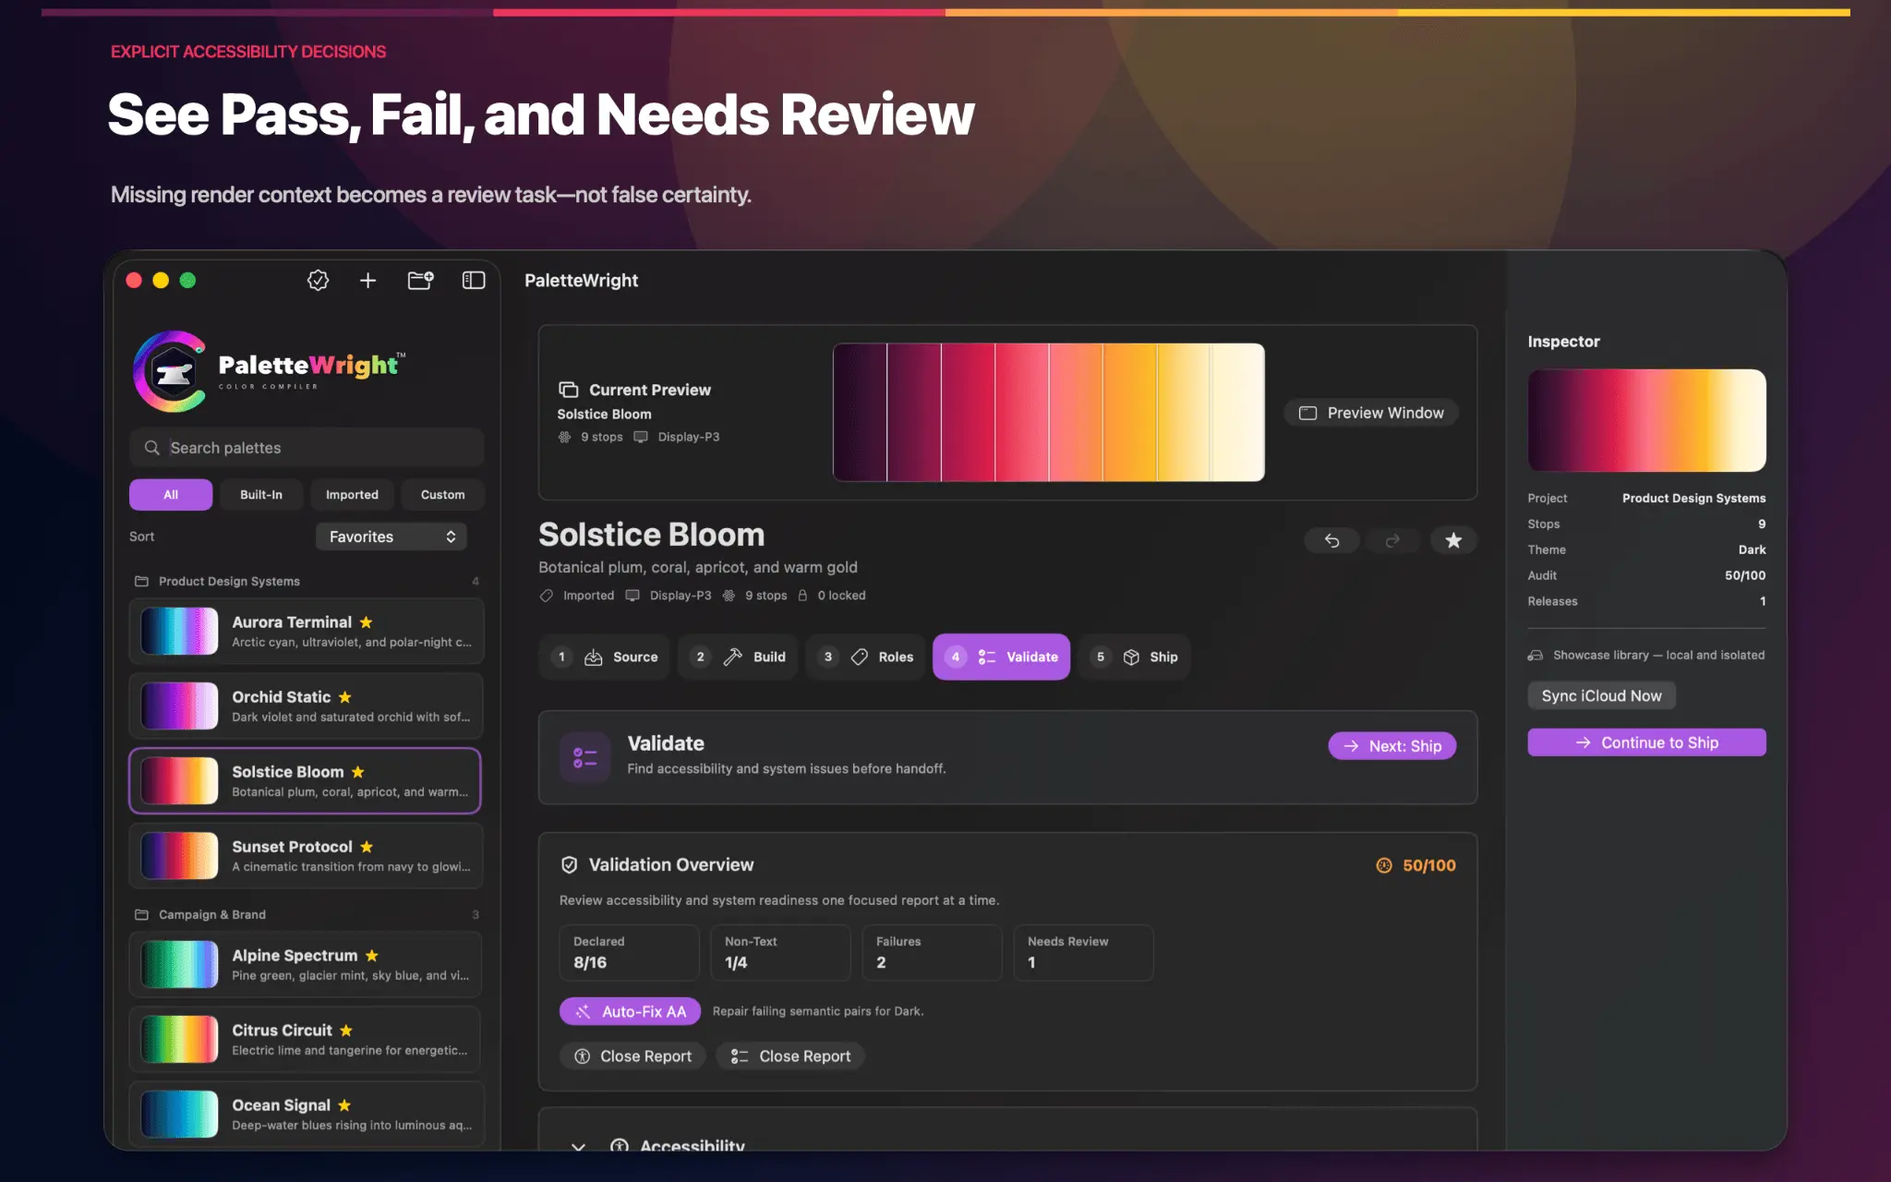Go to the Build step
1891x1182 pixels.
738,657
